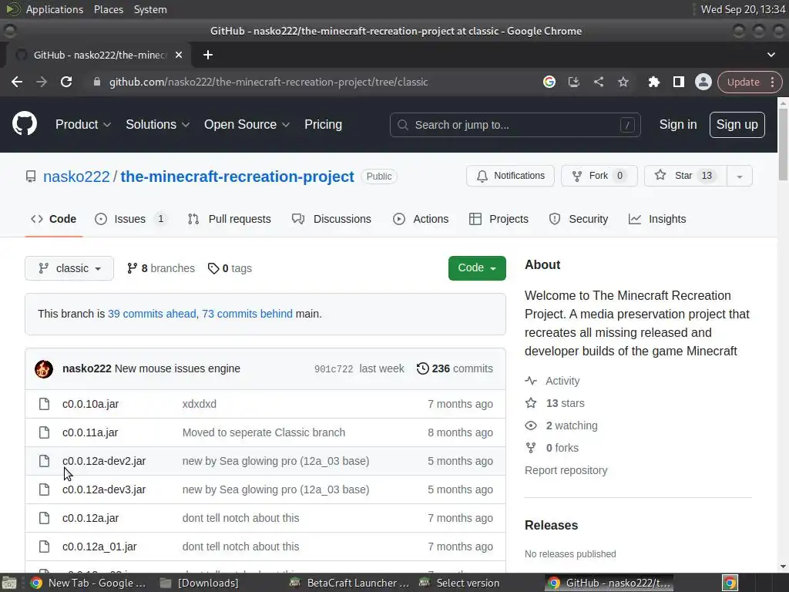
Task: Star the repository with the Star button
Action: pyautogui.click(x=685, y=176)
